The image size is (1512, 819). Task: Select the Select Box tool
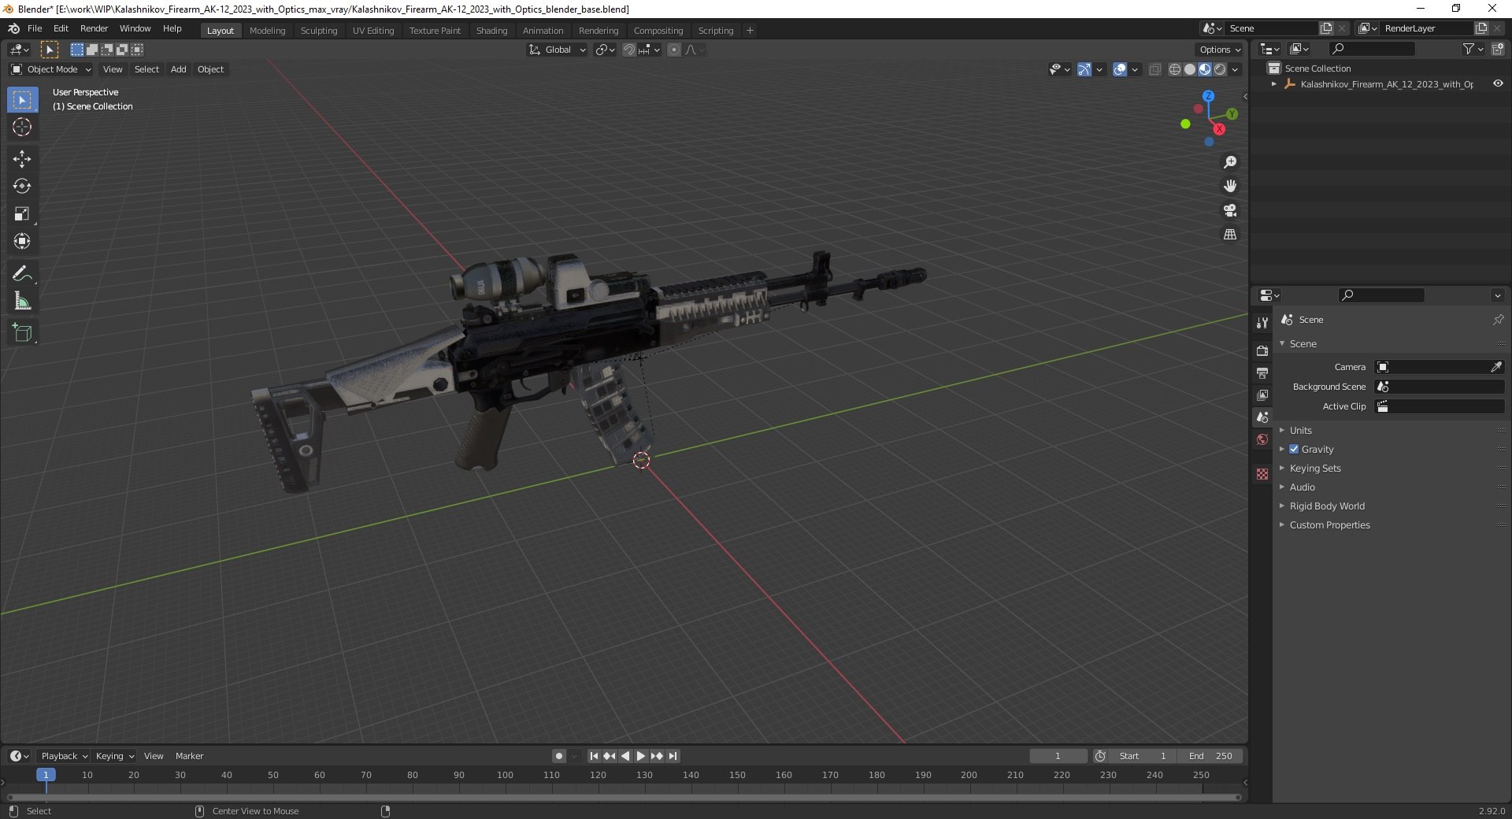pos(22,100)
